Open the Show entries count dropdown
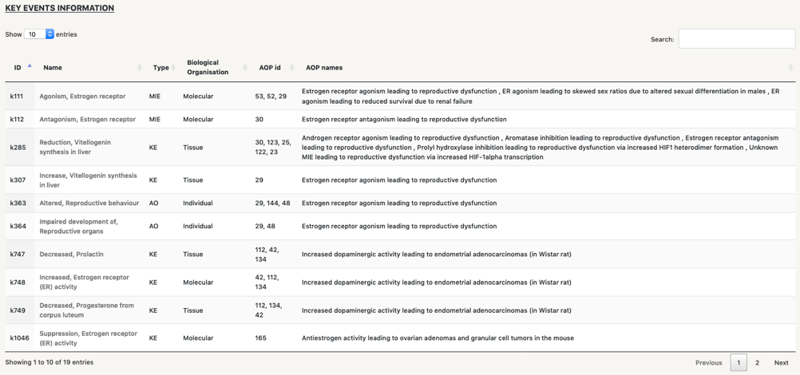 click(39, 34)
